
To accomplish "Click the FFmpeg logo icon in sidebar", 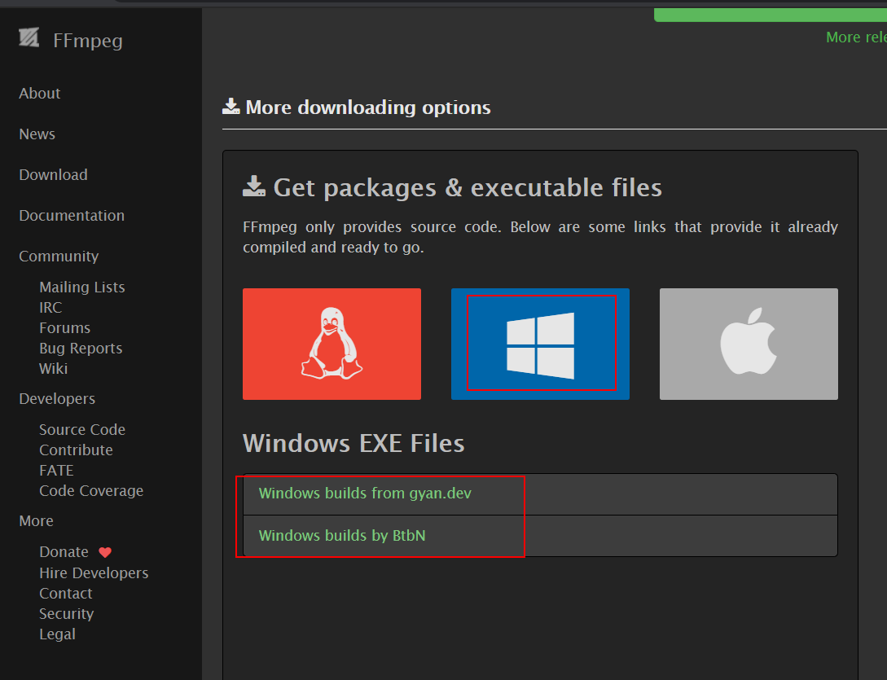I will pos(29,38).
